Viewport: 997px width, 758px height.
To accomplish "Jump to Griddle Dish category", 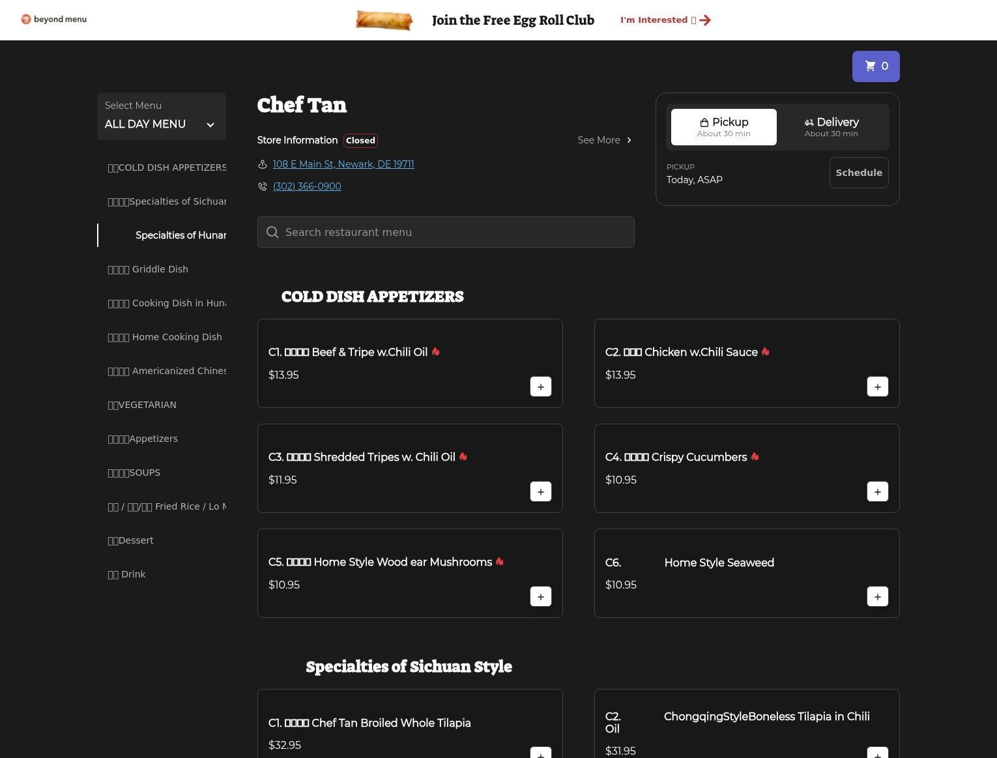I will (148, 269).
